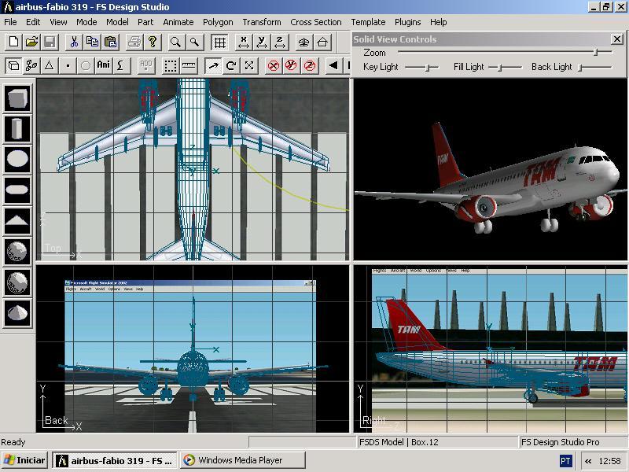Click the Copy toolbar icon
The image size is (629, 472).
[92, 42]
